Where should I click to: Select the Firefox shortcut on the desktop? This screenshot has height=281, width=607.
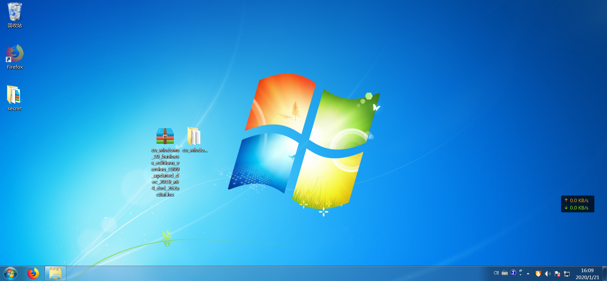[15, 57]
